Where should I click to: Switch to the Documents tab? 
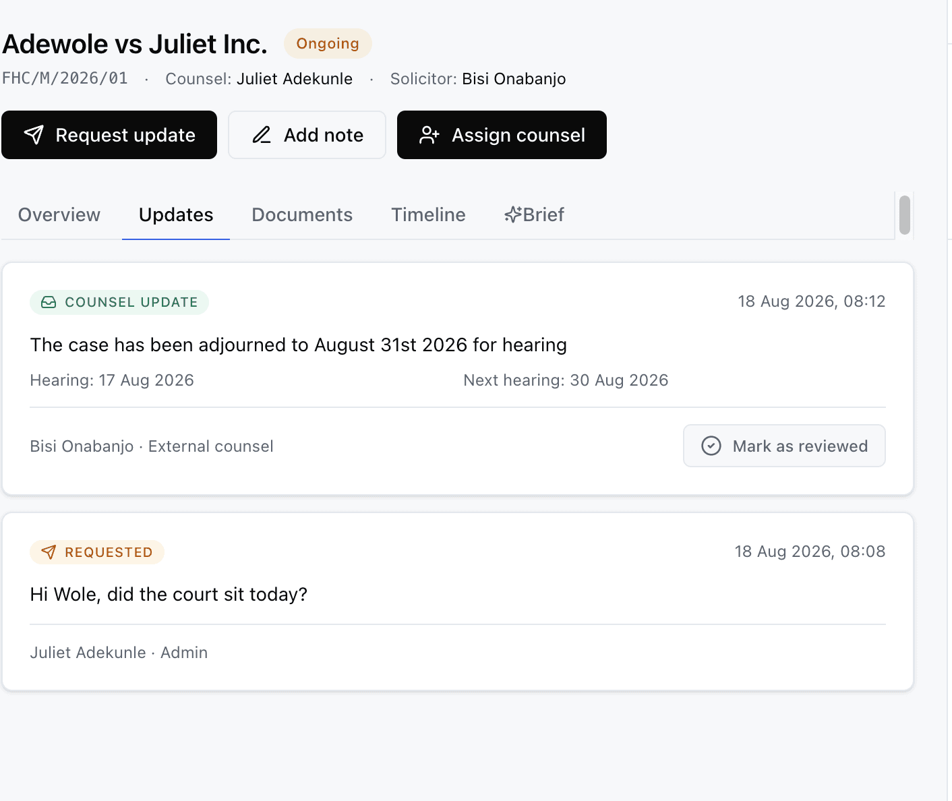pyautogui.click(x=302, y=214)
